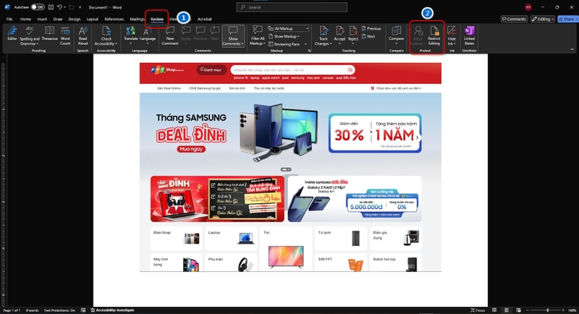Open Restrict Editing pane
579x314 pixels.
tap(434, 35)
